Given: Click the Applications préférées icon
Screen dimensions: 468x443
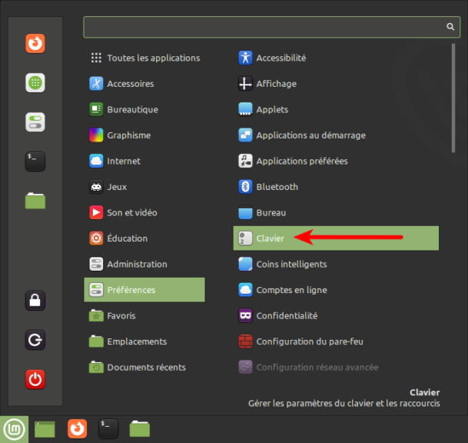Looking at the screenshot, I should [245, 161].
